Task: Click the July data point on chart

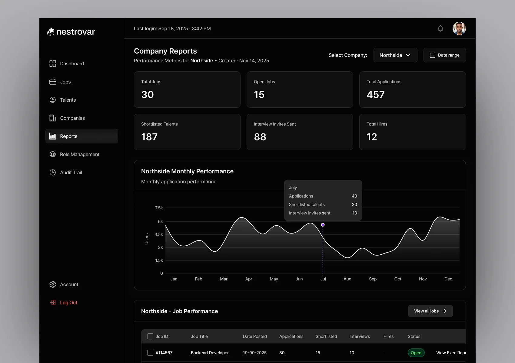Action: tap(323, 225)
